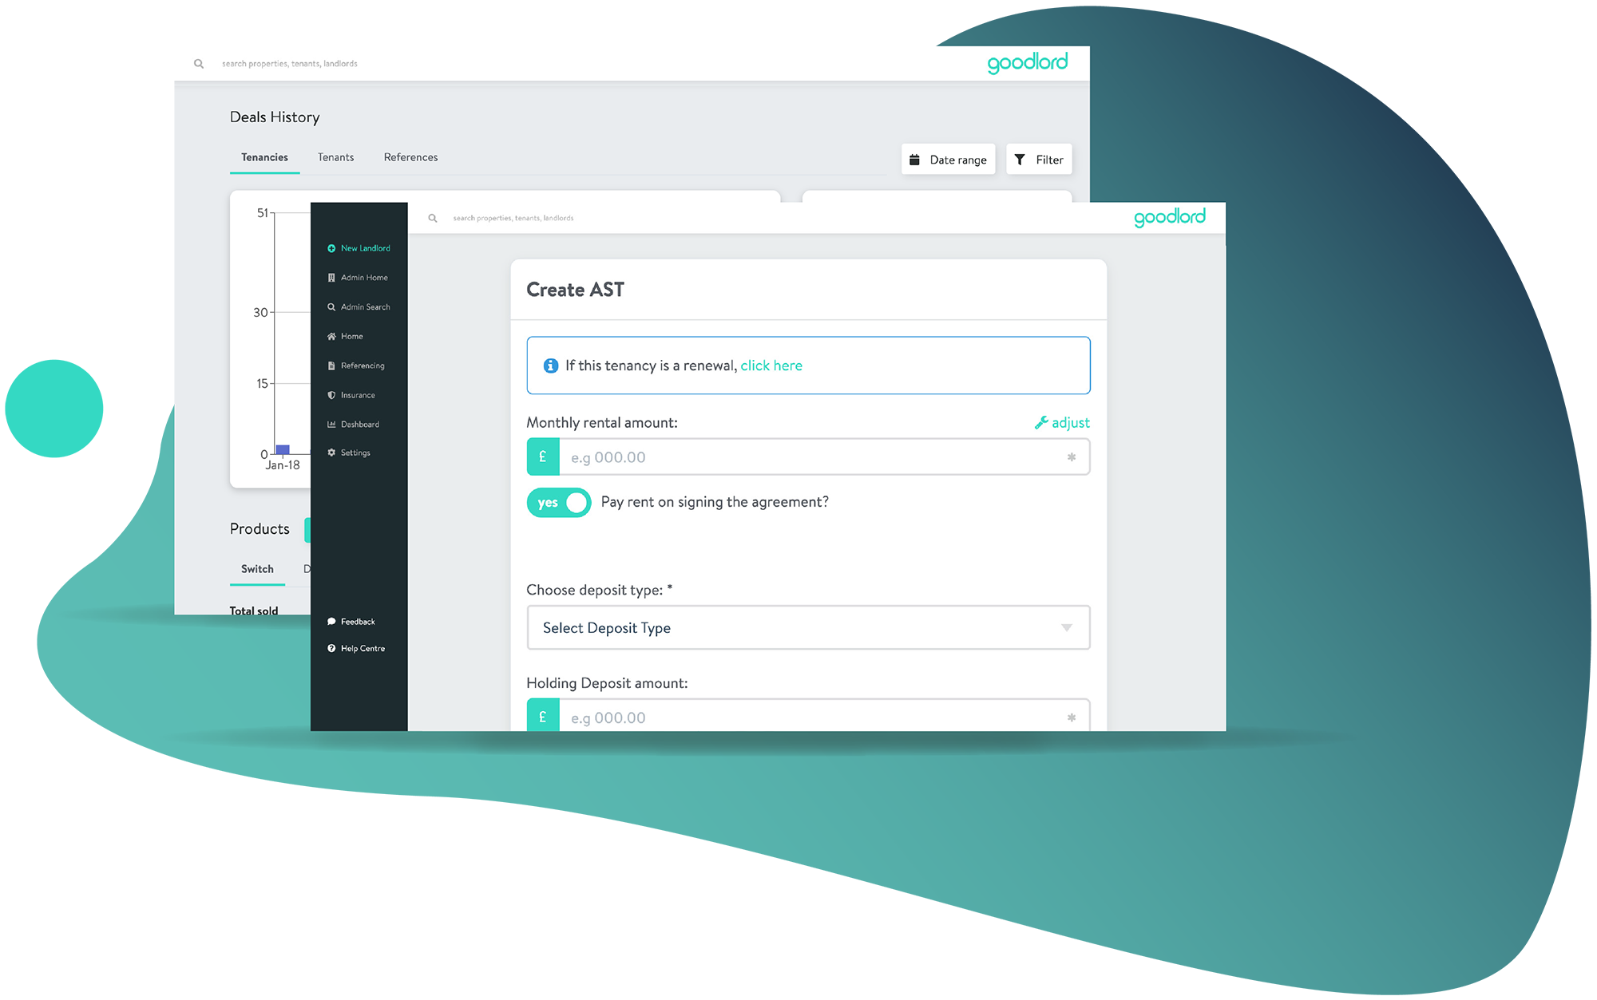Open the Select Deposit Type dropdown
Viewport: 1597px width, 1000px height.
(x=806, y=626)
